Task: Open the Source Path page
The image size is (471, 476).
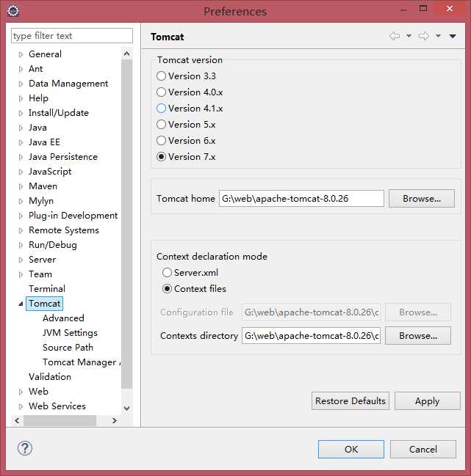Action: 68,348
